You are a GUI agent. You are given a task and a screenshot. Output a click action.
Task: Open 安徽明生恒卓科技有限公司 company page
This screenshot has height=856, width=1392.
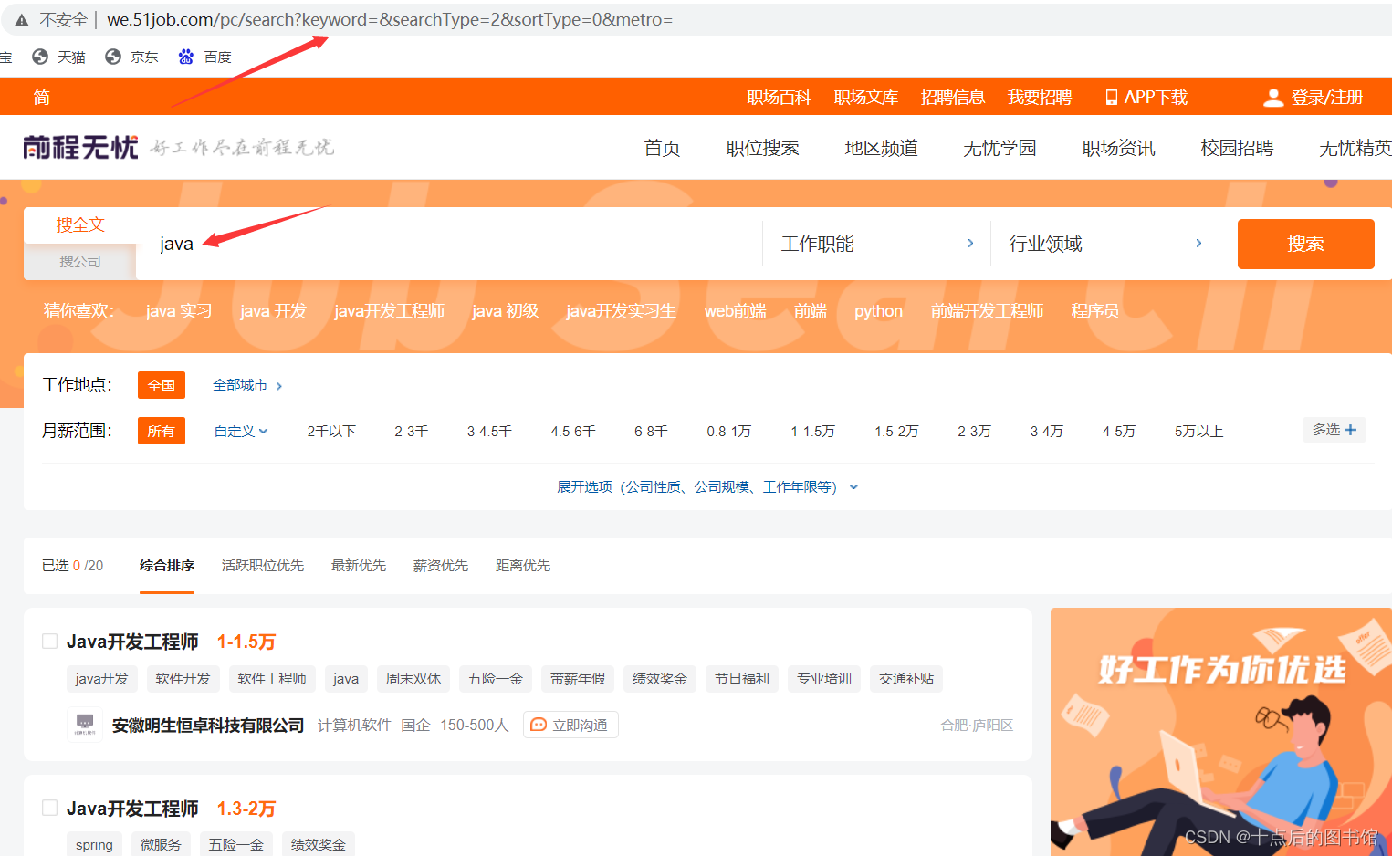[x=208, y=726]
